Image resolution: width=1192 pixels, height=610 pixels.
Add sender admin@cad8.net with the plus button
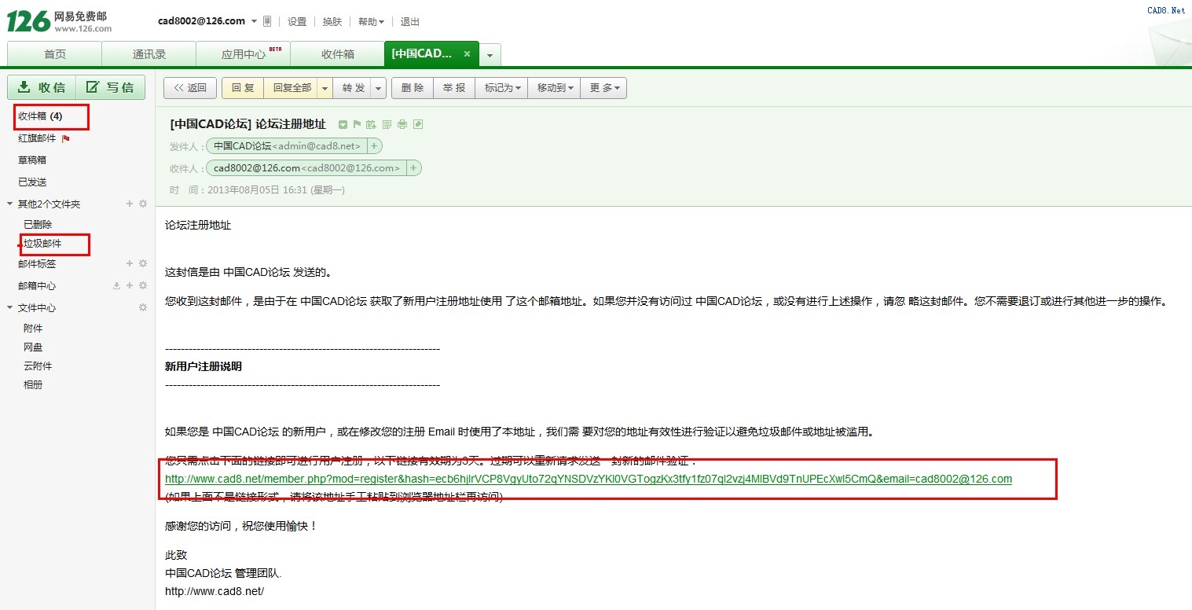(x=374, y=146)
